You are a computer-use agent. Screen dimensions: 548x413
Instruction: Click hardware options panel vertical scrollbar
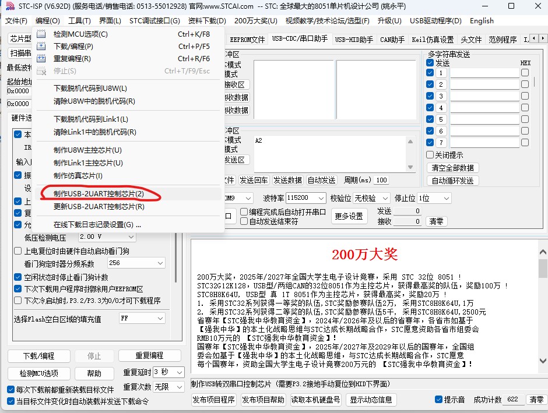click(176, 258)
